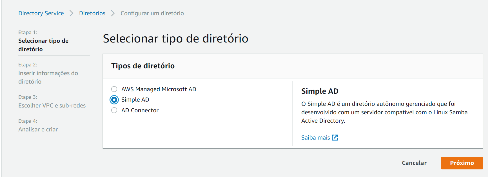Navigate to Directory Service via breadcrumb

(x=41, y=13)
